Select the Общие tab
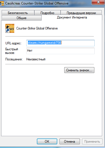The height and width of the screenshot is (148, 105). pyautogui.click(x=22, y=18)
